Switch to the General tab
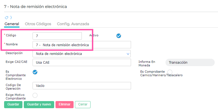 coord(12,24)
